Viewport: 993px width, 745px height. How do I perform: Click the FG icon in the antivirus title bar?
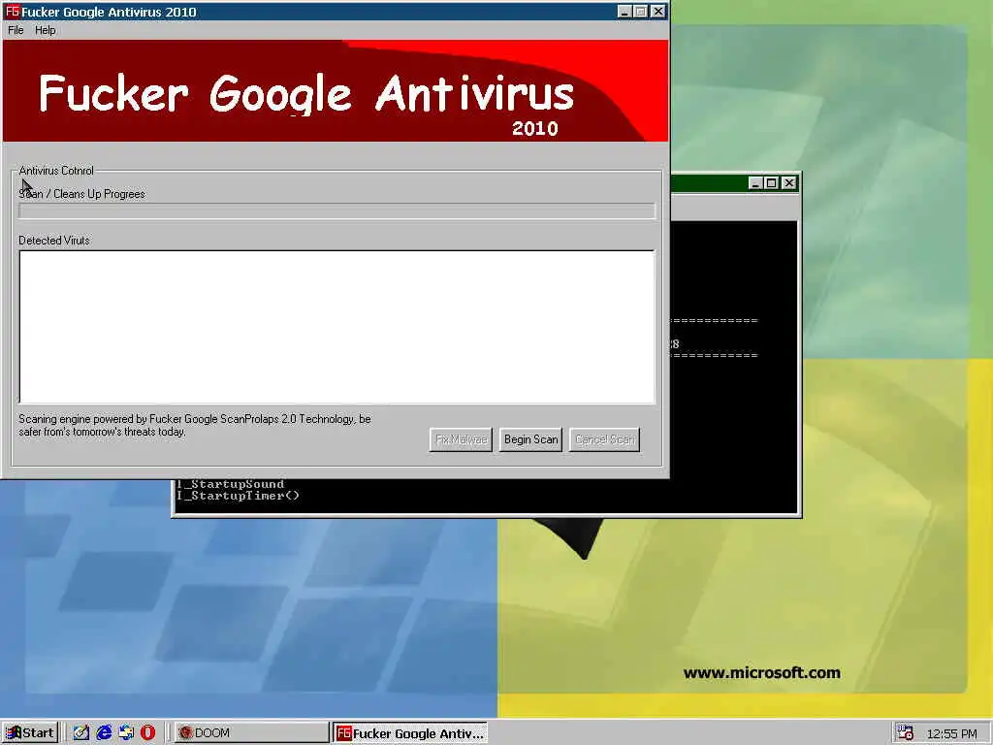[12, 12]
